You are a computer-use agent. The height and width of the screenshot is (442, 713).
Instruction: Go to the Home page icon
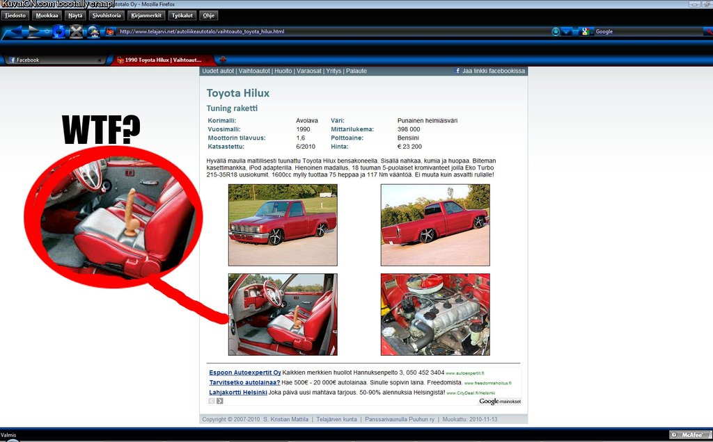(93, 31)
